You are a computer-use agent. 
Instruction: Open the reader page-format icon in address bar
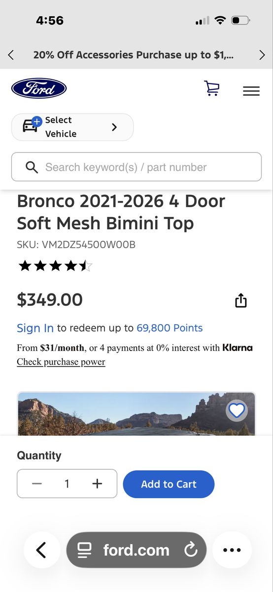pyautogui.click(x=85, y=550)
